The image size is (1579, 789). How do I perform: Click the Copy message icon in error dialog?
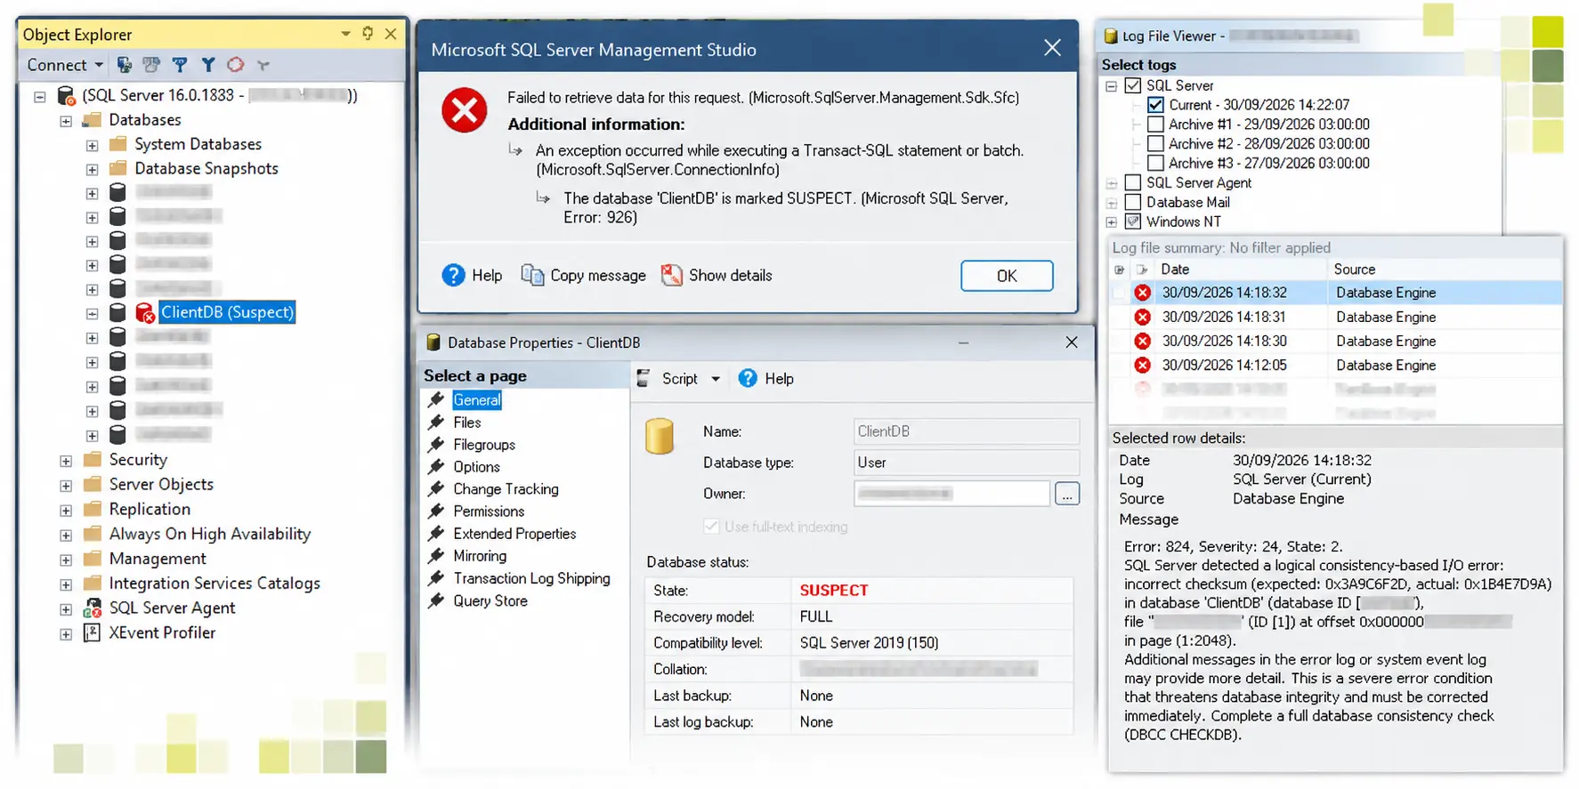point(532,276)
